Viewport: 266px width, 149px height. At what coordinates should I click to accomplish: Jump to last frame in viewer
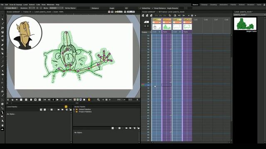70,100
